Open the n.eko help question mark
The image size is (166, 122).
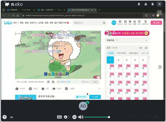(x=5, y=117)
